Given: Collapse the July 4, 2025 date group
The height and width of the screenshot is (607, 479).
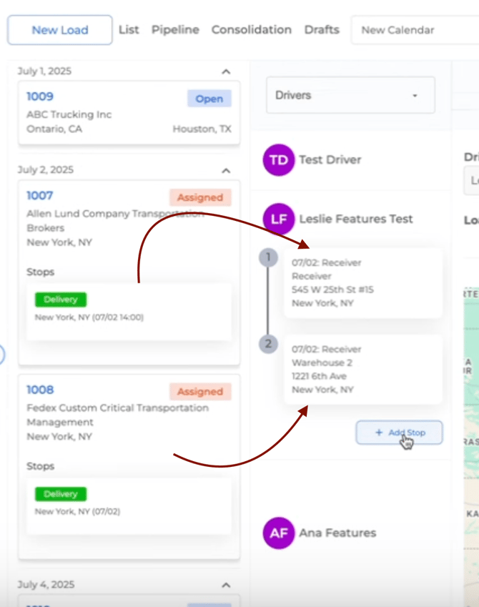Looking at the screenshot, I should pos(226,585).
